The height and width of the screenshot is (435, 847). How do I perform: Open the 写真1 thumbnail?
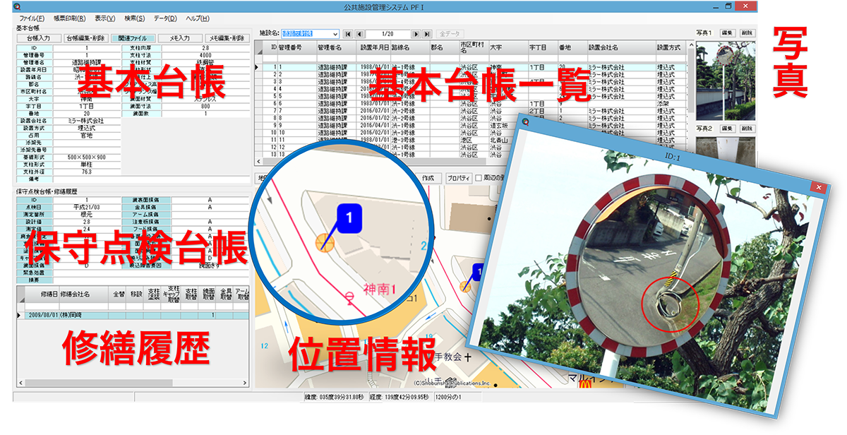[726, 80]
